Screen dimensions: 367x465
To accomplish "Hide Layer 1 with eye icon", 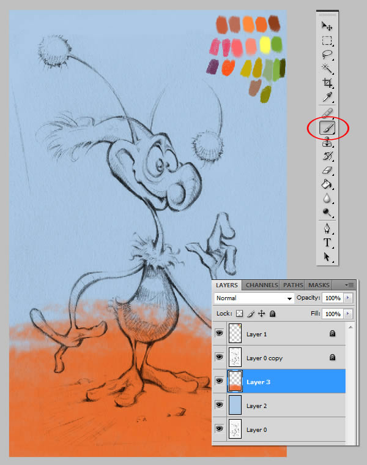I will 220,333.
